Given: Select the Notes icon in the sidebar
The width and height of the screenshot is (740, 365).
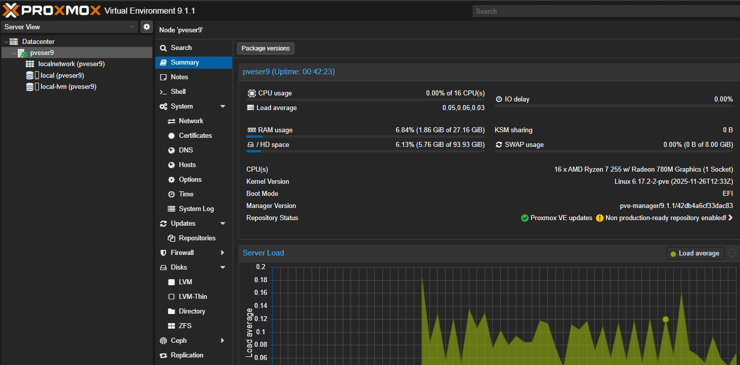Looking at the screenshot, I should point(162,77).
